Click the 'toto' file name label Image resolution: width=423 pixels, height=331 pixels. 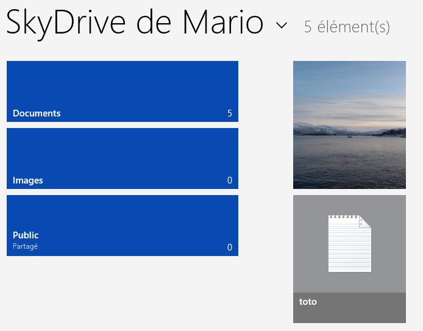pos(308,302)
